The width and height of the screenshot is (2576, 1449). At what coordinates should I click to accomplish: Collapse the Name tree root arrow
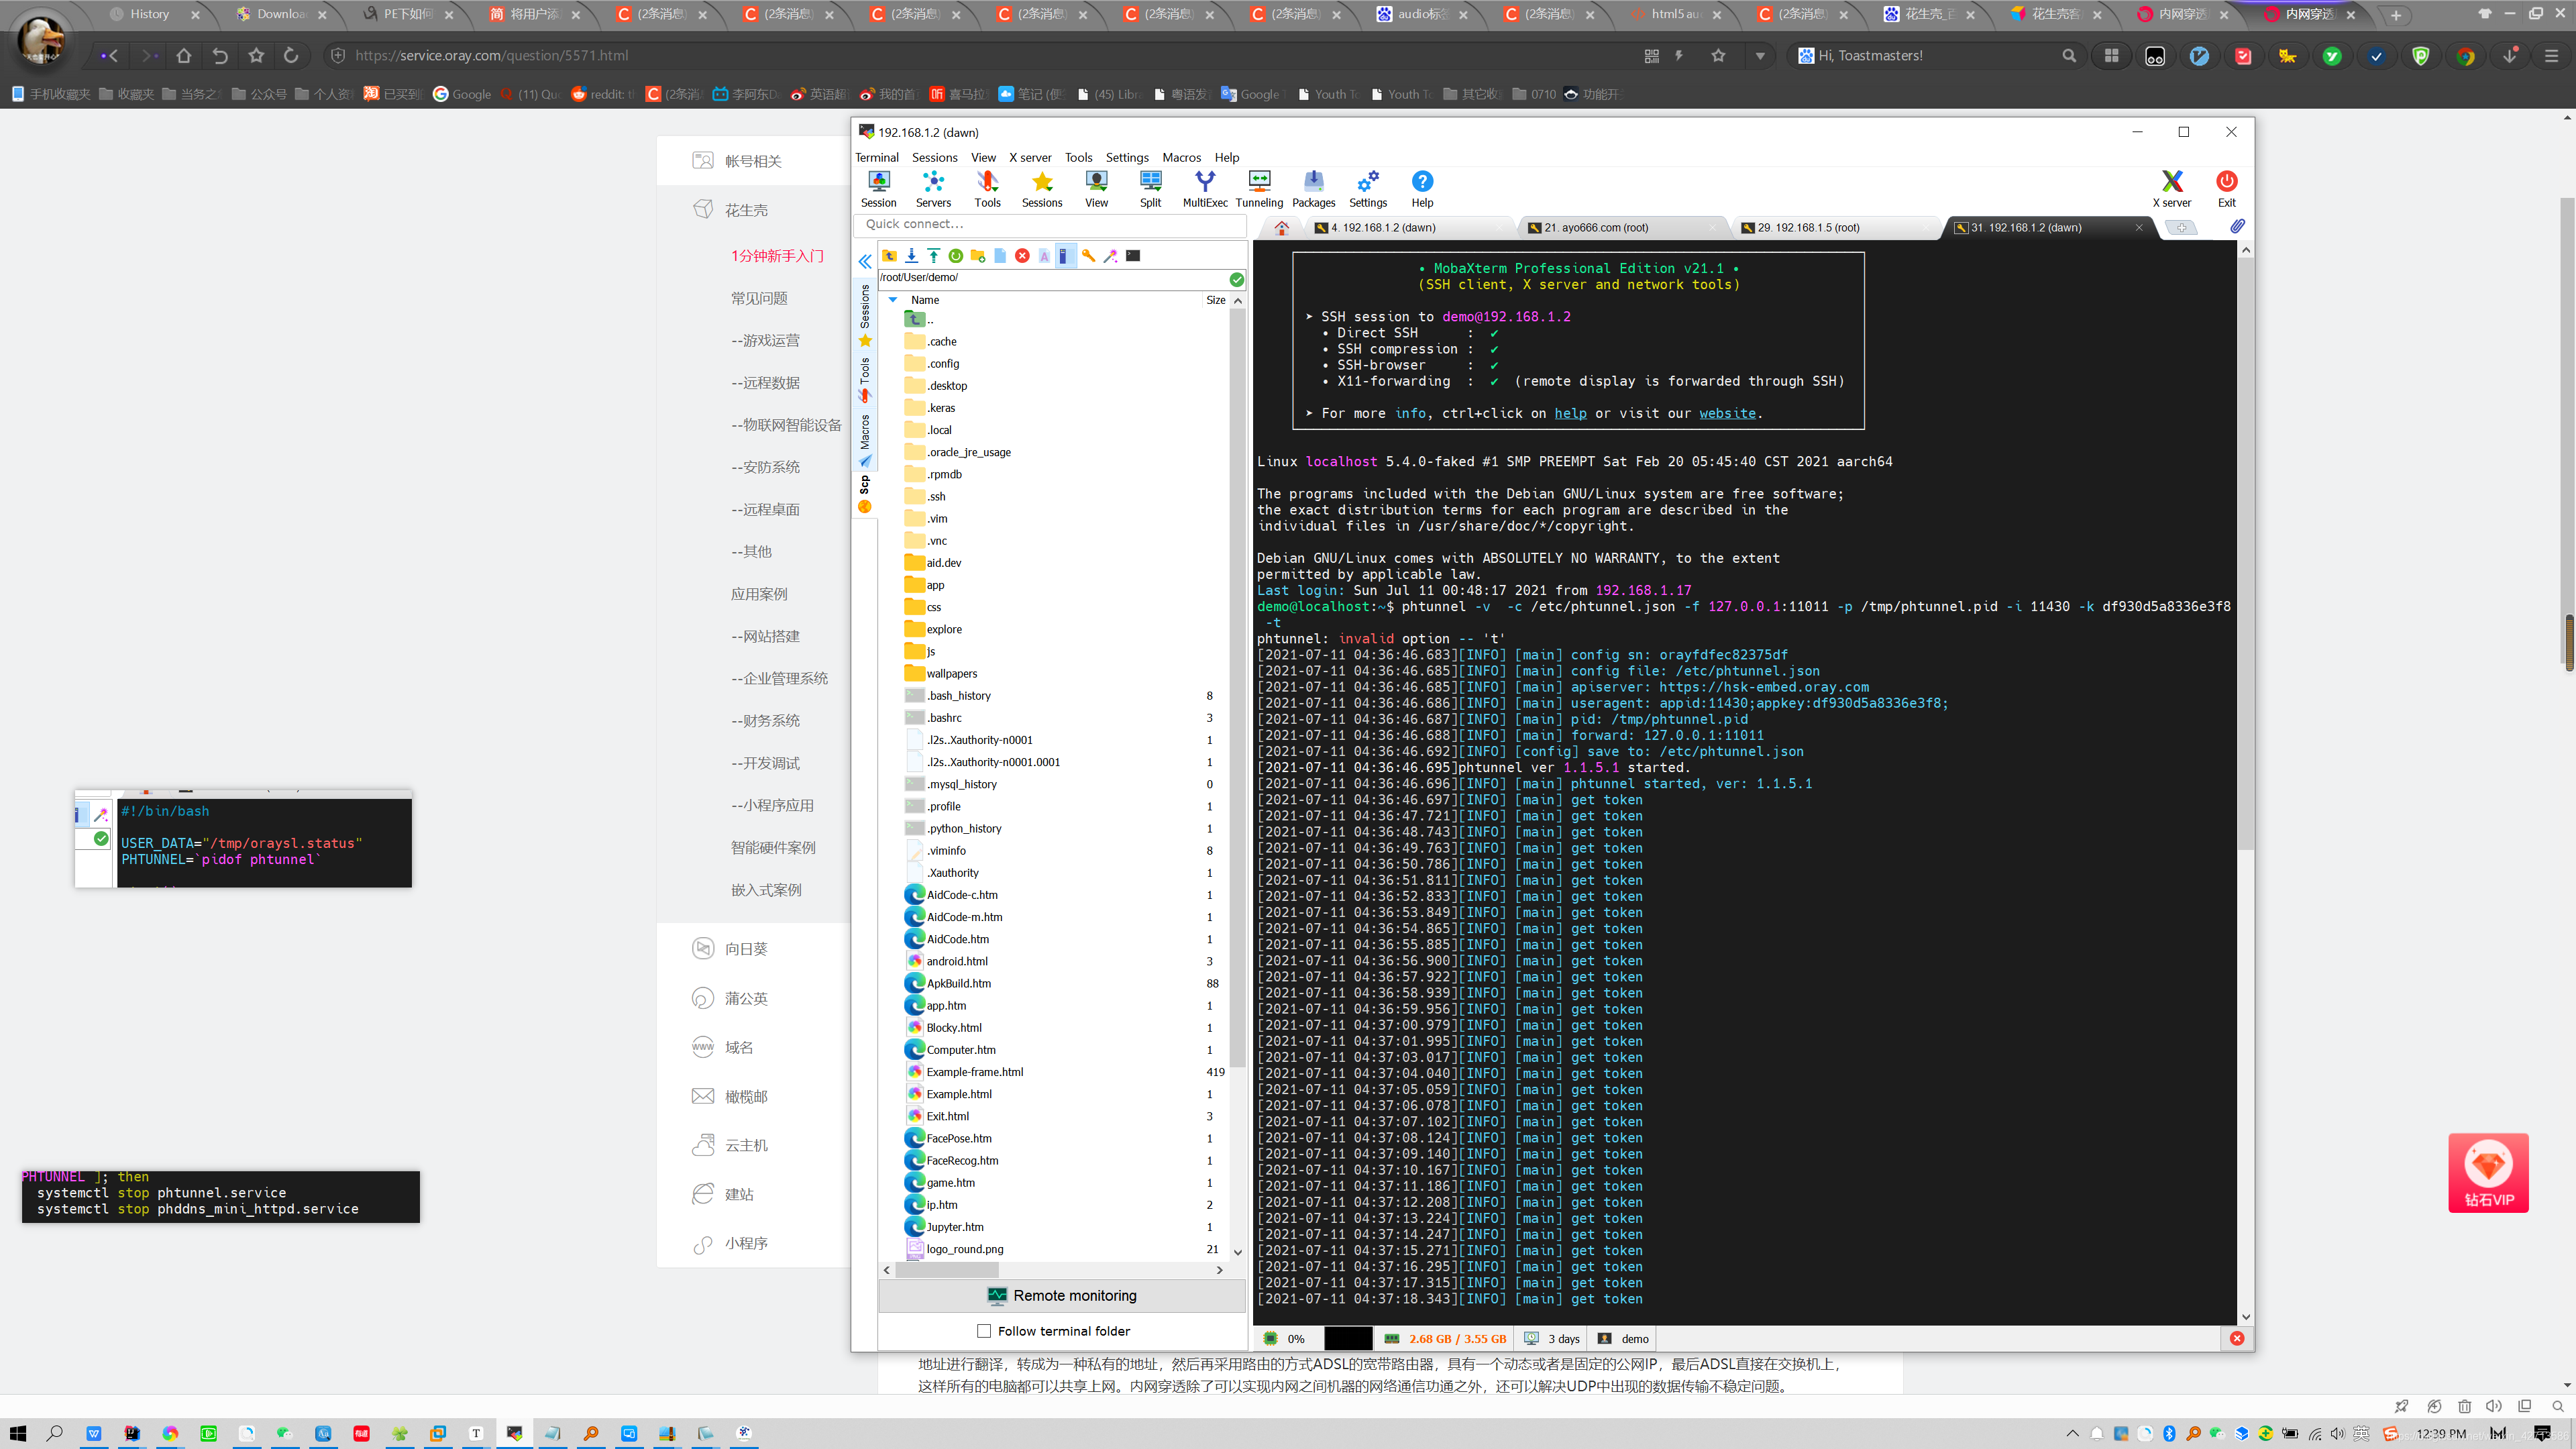coord(893,299)
